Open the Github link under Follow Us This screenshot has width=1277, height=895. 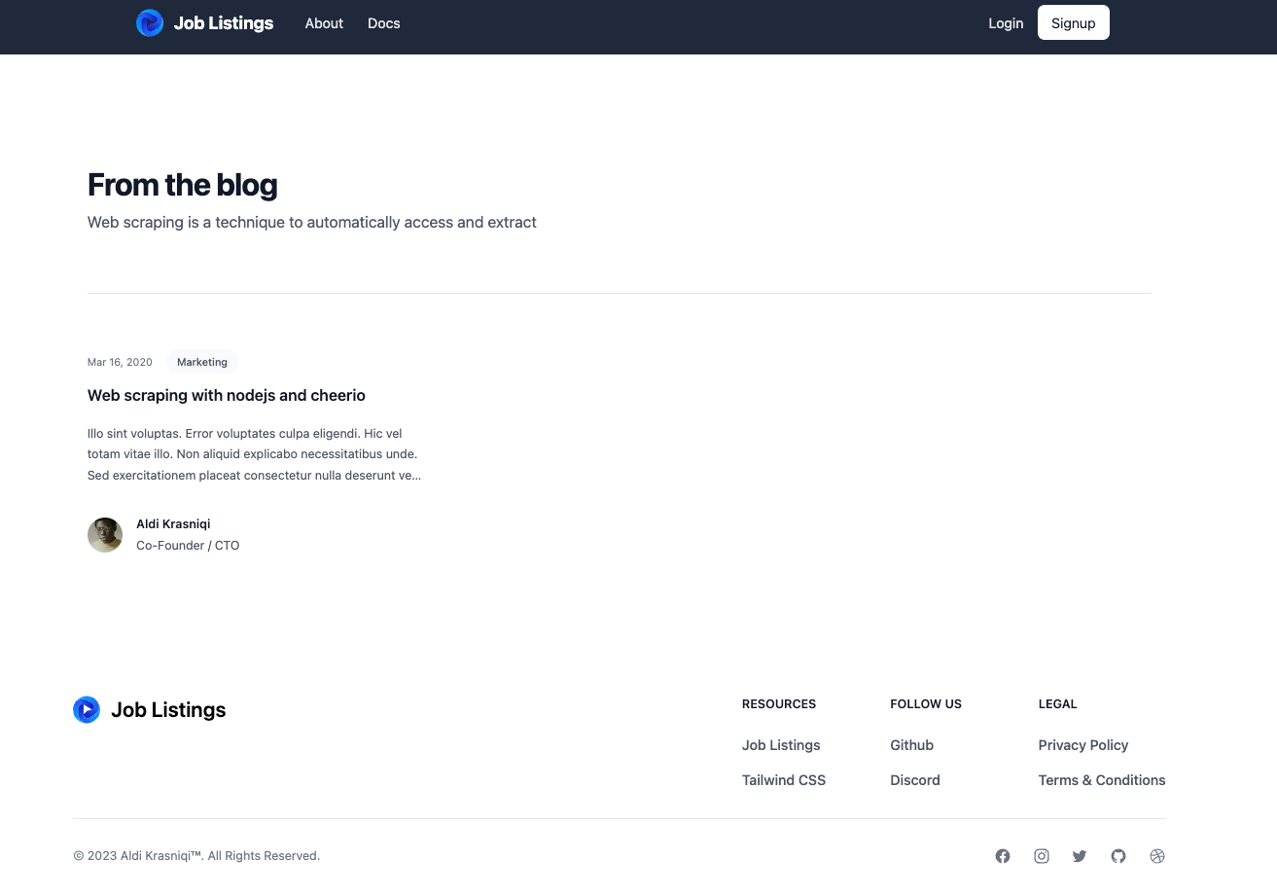(911, 745)
